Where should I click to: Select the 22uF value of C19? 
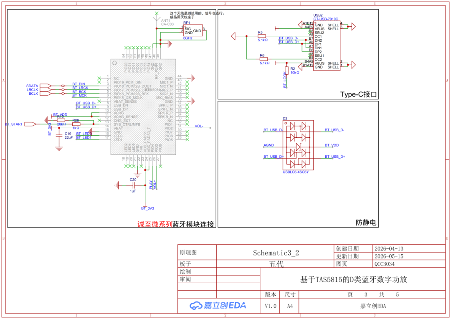point(68,137)
